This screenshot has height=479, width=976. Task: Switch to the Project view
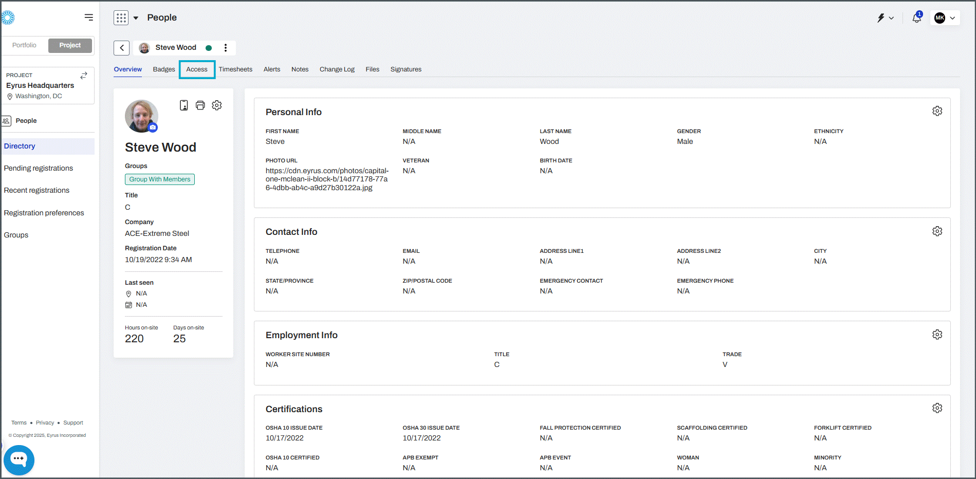coord(70,45)
